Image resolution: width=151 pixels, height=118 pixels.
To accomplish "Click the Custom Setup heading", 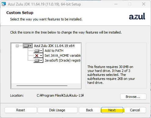I will 20,13.
